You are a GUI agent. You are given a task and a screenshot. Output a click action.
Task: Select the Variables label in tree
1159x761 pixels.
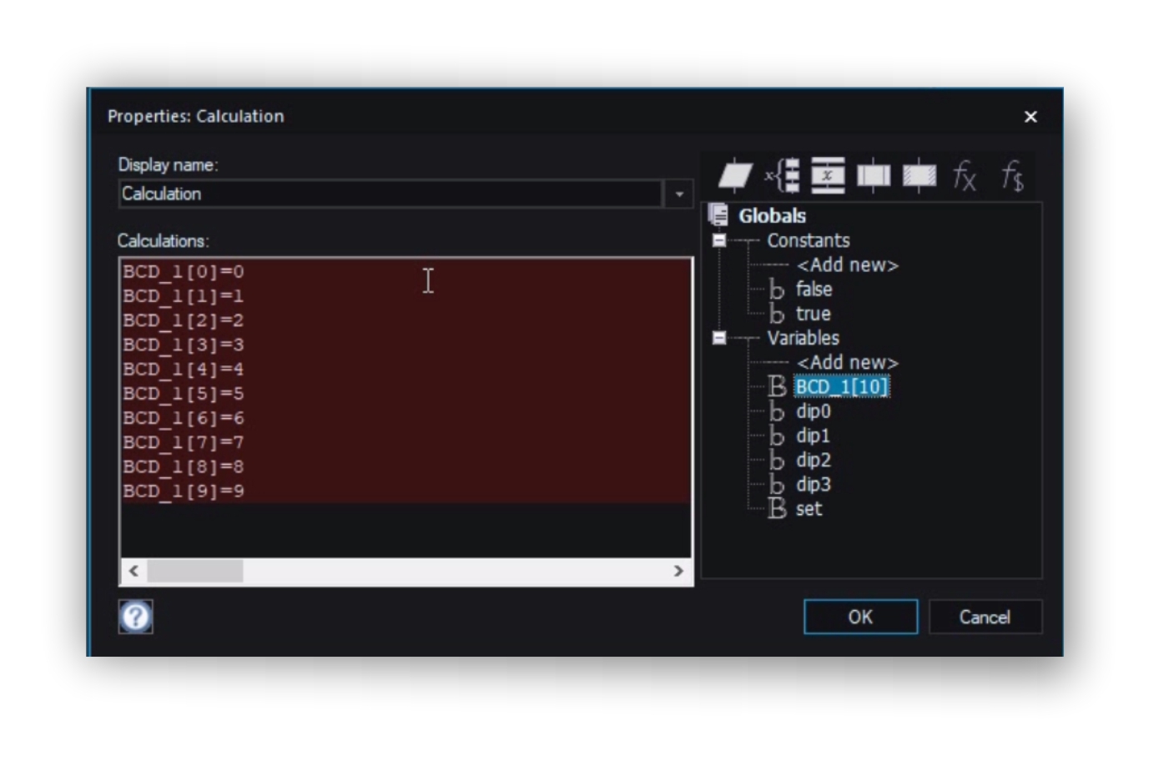pyautogui.click(x=803, y=338)
